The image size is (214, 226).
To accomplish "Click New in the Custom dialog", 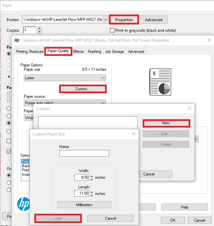I will click(x=166, y=123).
